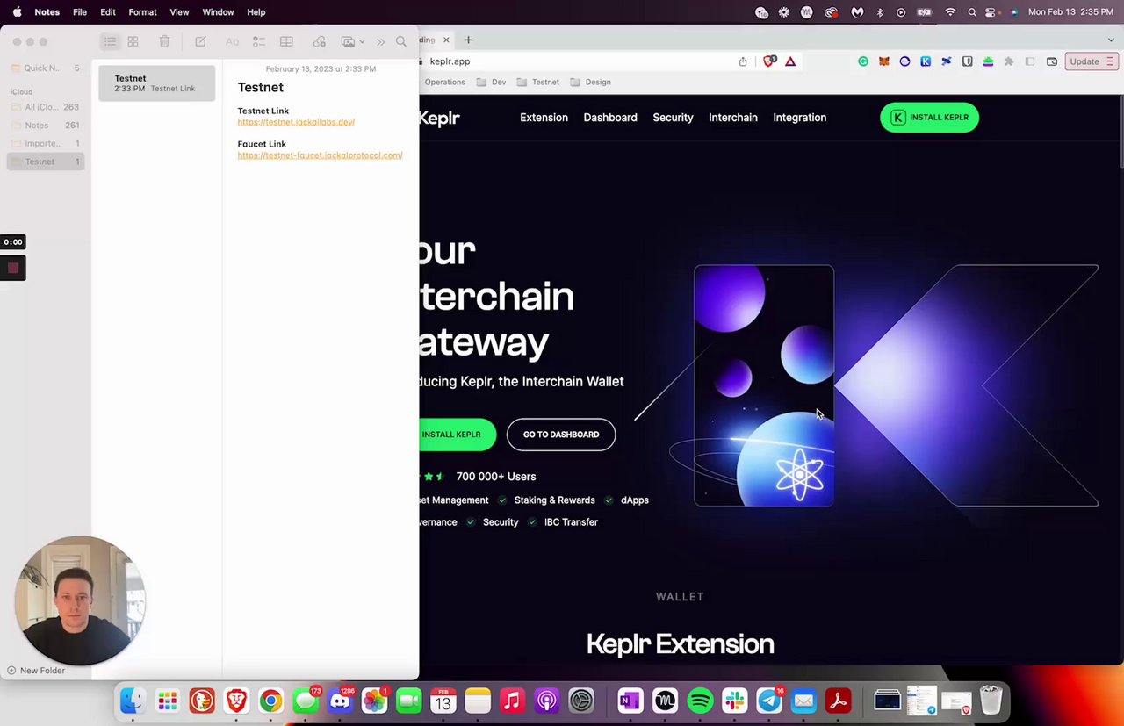The width and height of the screenshot is (1124, 726).
Task: Expand the browser tab search chevron
Action: point(1110,40)
